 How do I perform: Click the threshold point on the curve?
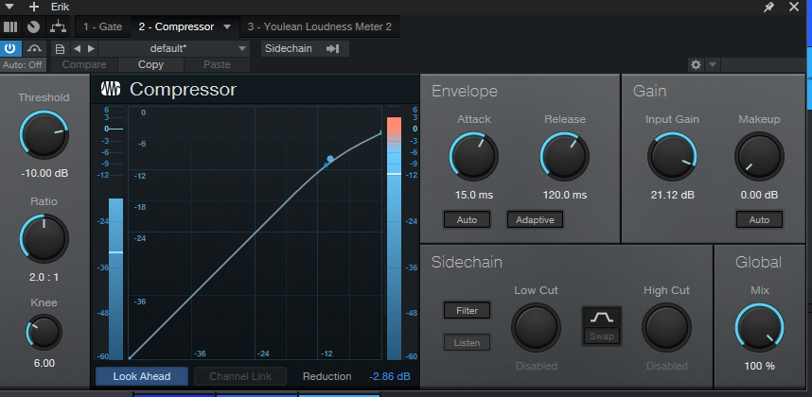click(330, 159)
